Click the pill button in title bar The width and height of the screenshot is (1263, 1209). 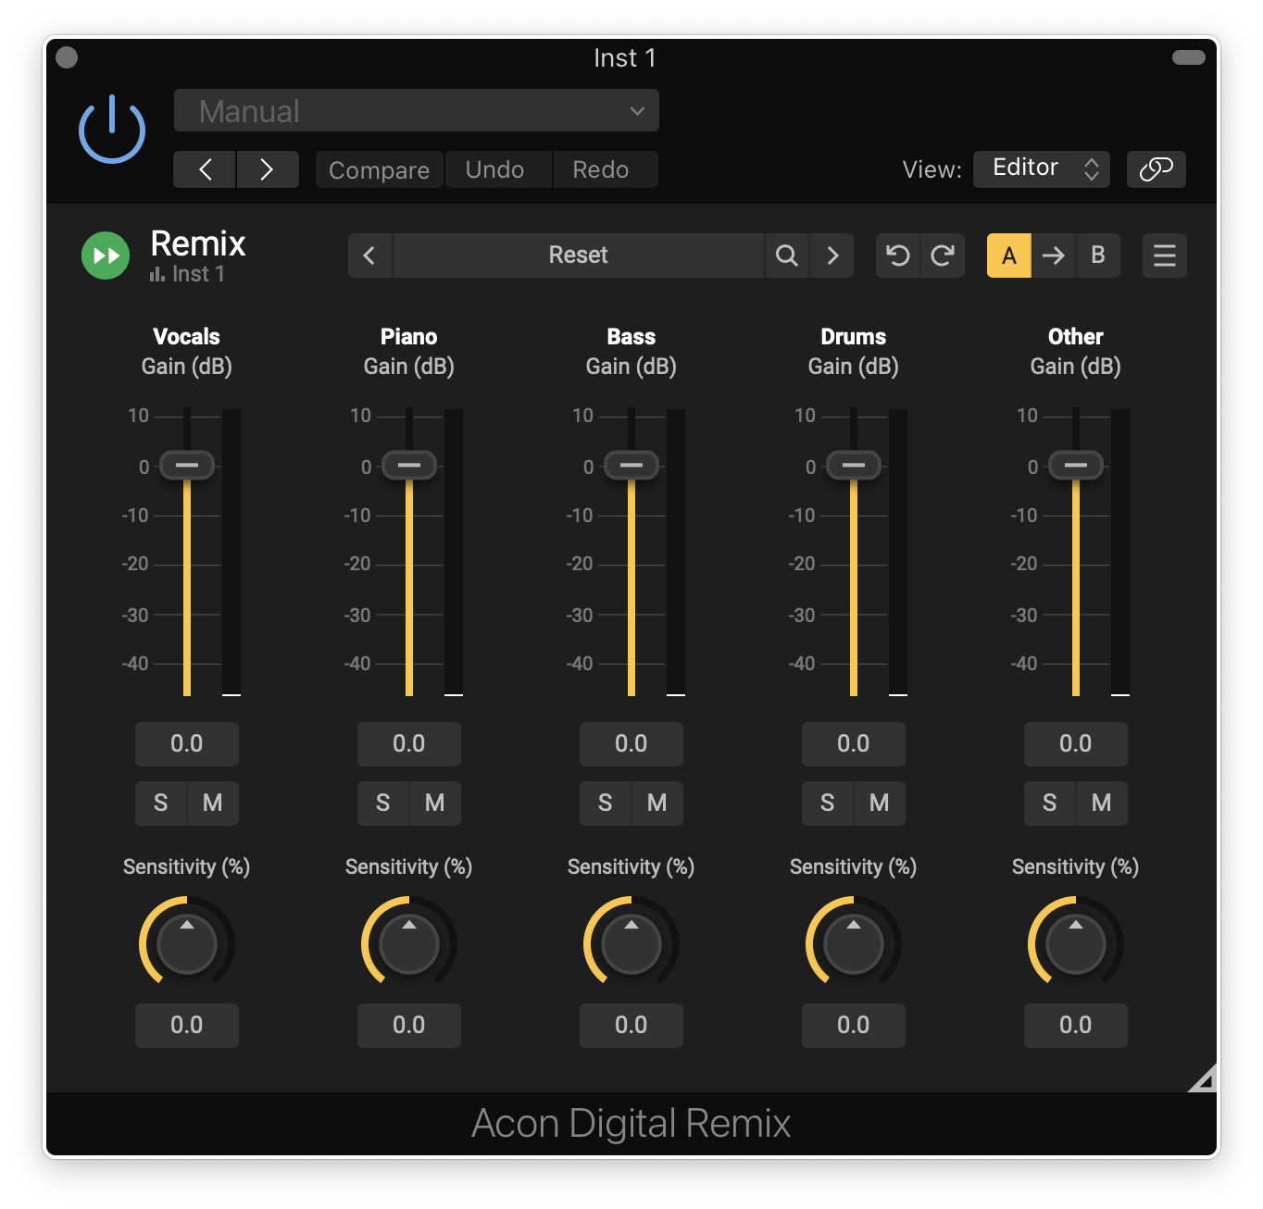coord(1189,57)
